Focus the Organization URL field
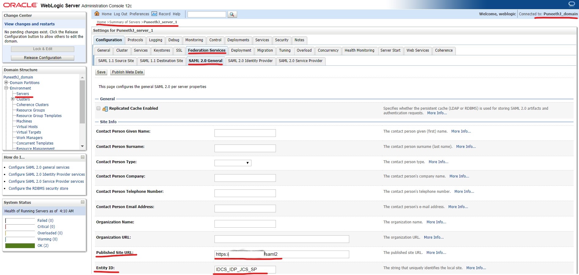This screenshot has width=579, height=275. 282,239
